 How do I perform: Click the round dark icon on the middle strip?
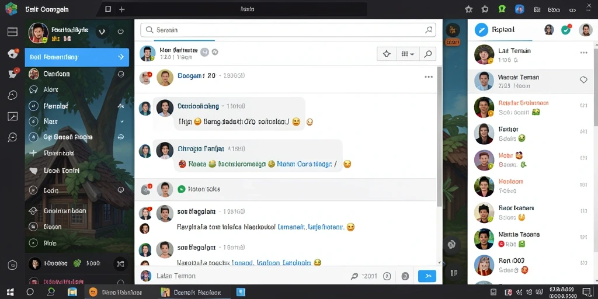click(x=452, y=245)
